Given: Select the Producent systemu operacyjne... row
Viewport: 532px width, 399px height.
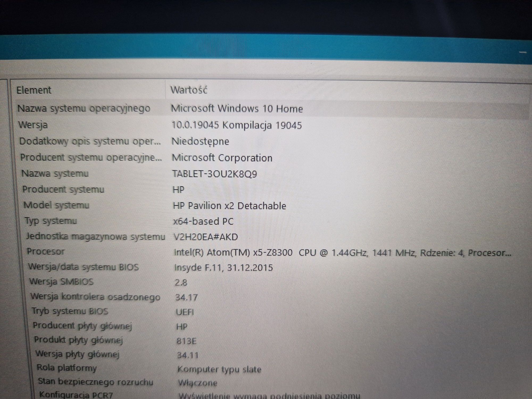Looking at the screenshot, I should 91,157.
